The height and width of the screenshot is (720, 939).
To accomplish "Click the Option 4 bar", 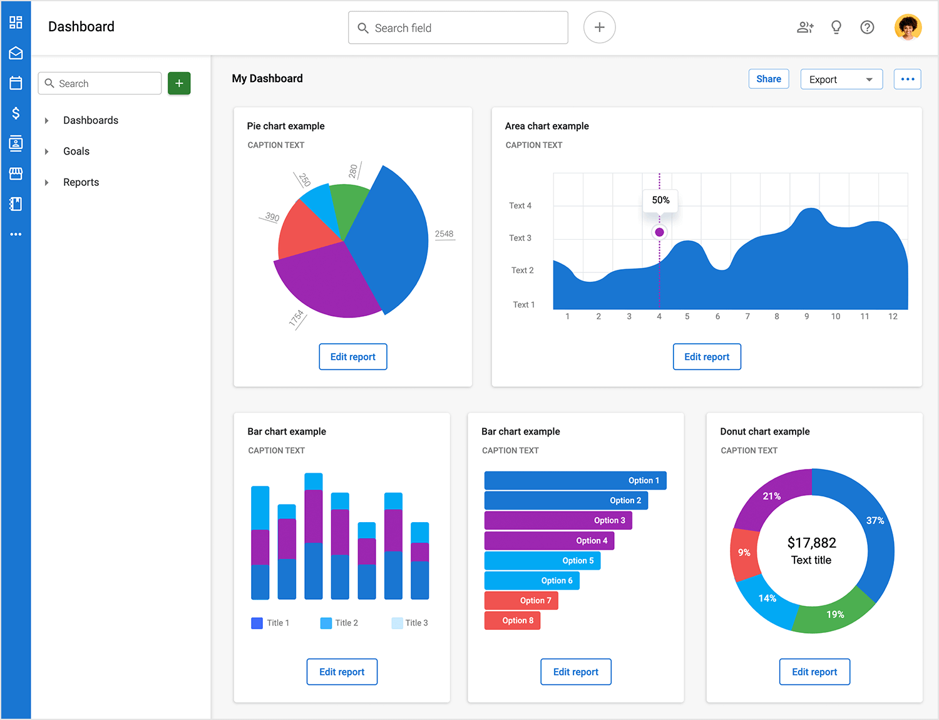I will (x=549, y=540).
